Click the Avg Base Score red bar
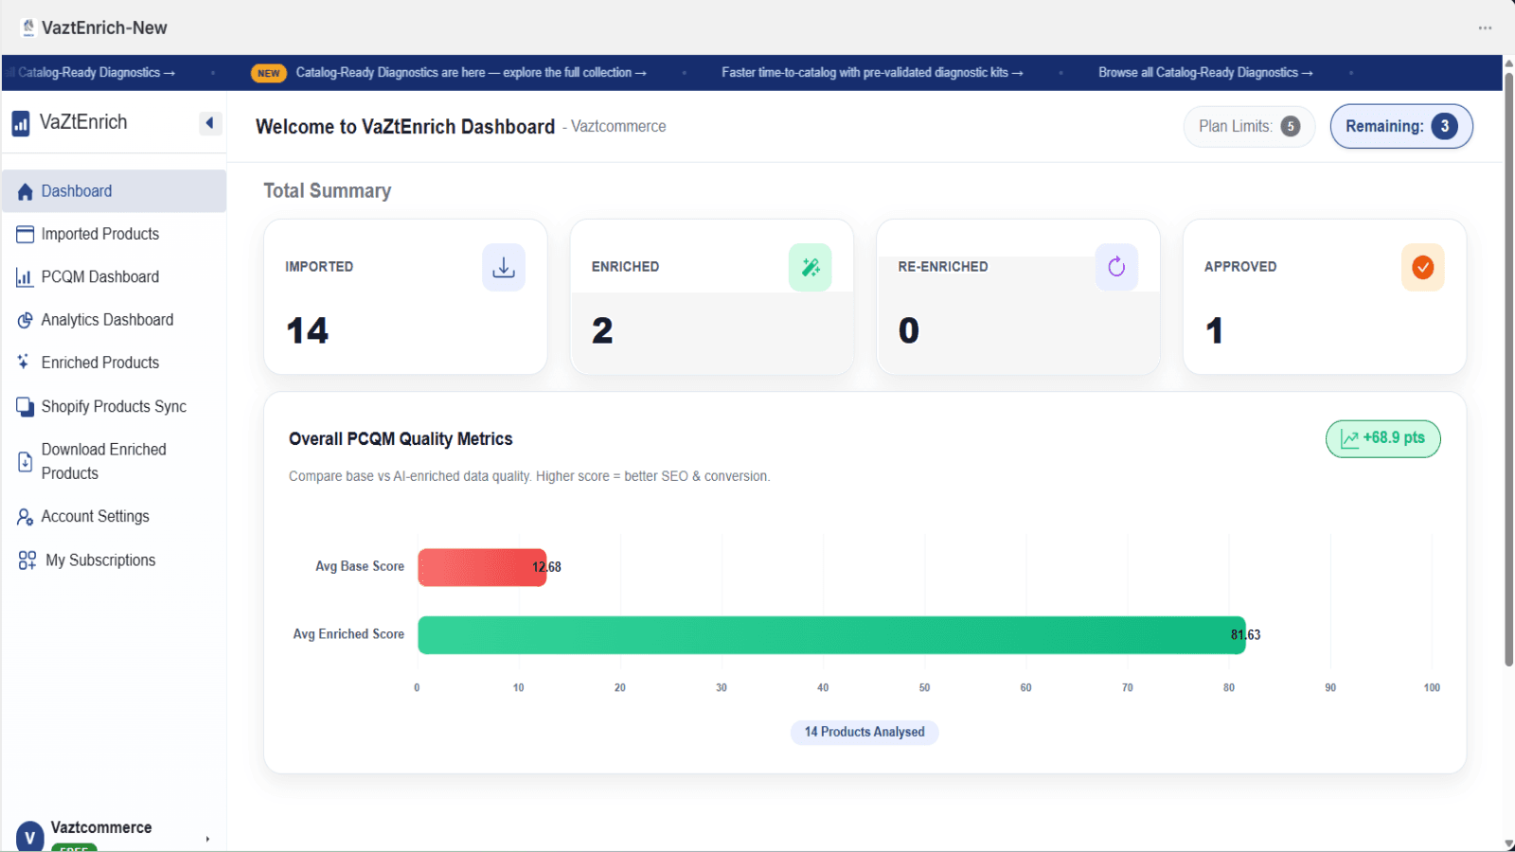The image size is (1515, 852). (x=482, y=568)
